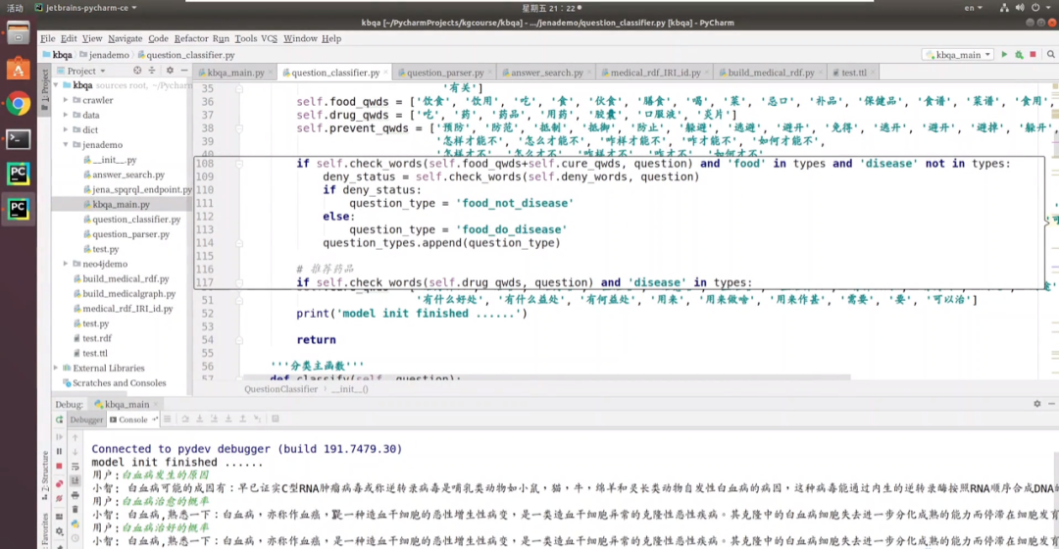Stop the running process in the top toolbar
This screenshot has height=549, width=1059.
(1033, 55)
